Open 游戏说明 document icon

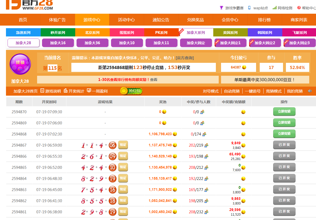[42, 91]
